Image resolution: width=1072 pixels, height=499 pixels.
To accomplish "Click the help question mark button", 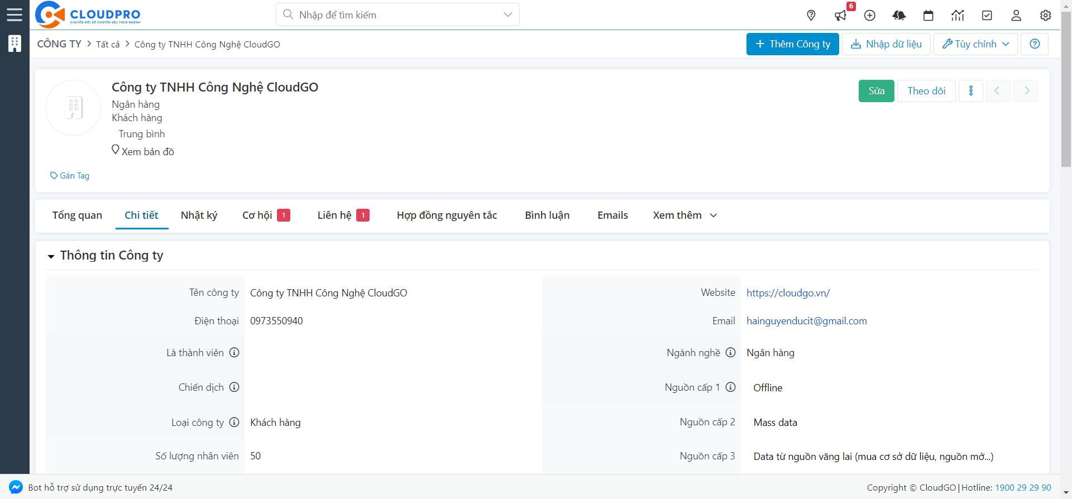I will click(x=1035, y=44).
